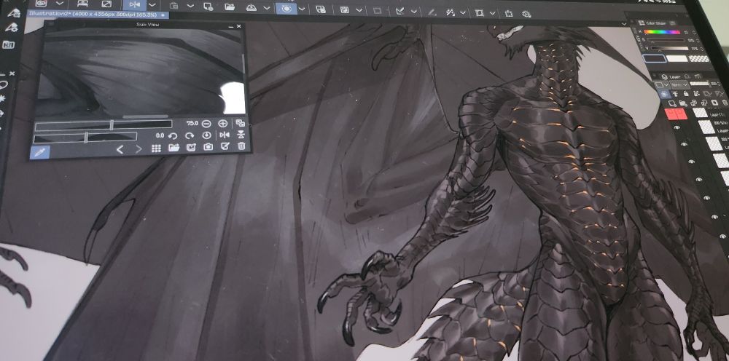Flip Sub View image vertically
The width and height of the screenshot is (729, 361).
pyautogui.click(x=241, y=135)
